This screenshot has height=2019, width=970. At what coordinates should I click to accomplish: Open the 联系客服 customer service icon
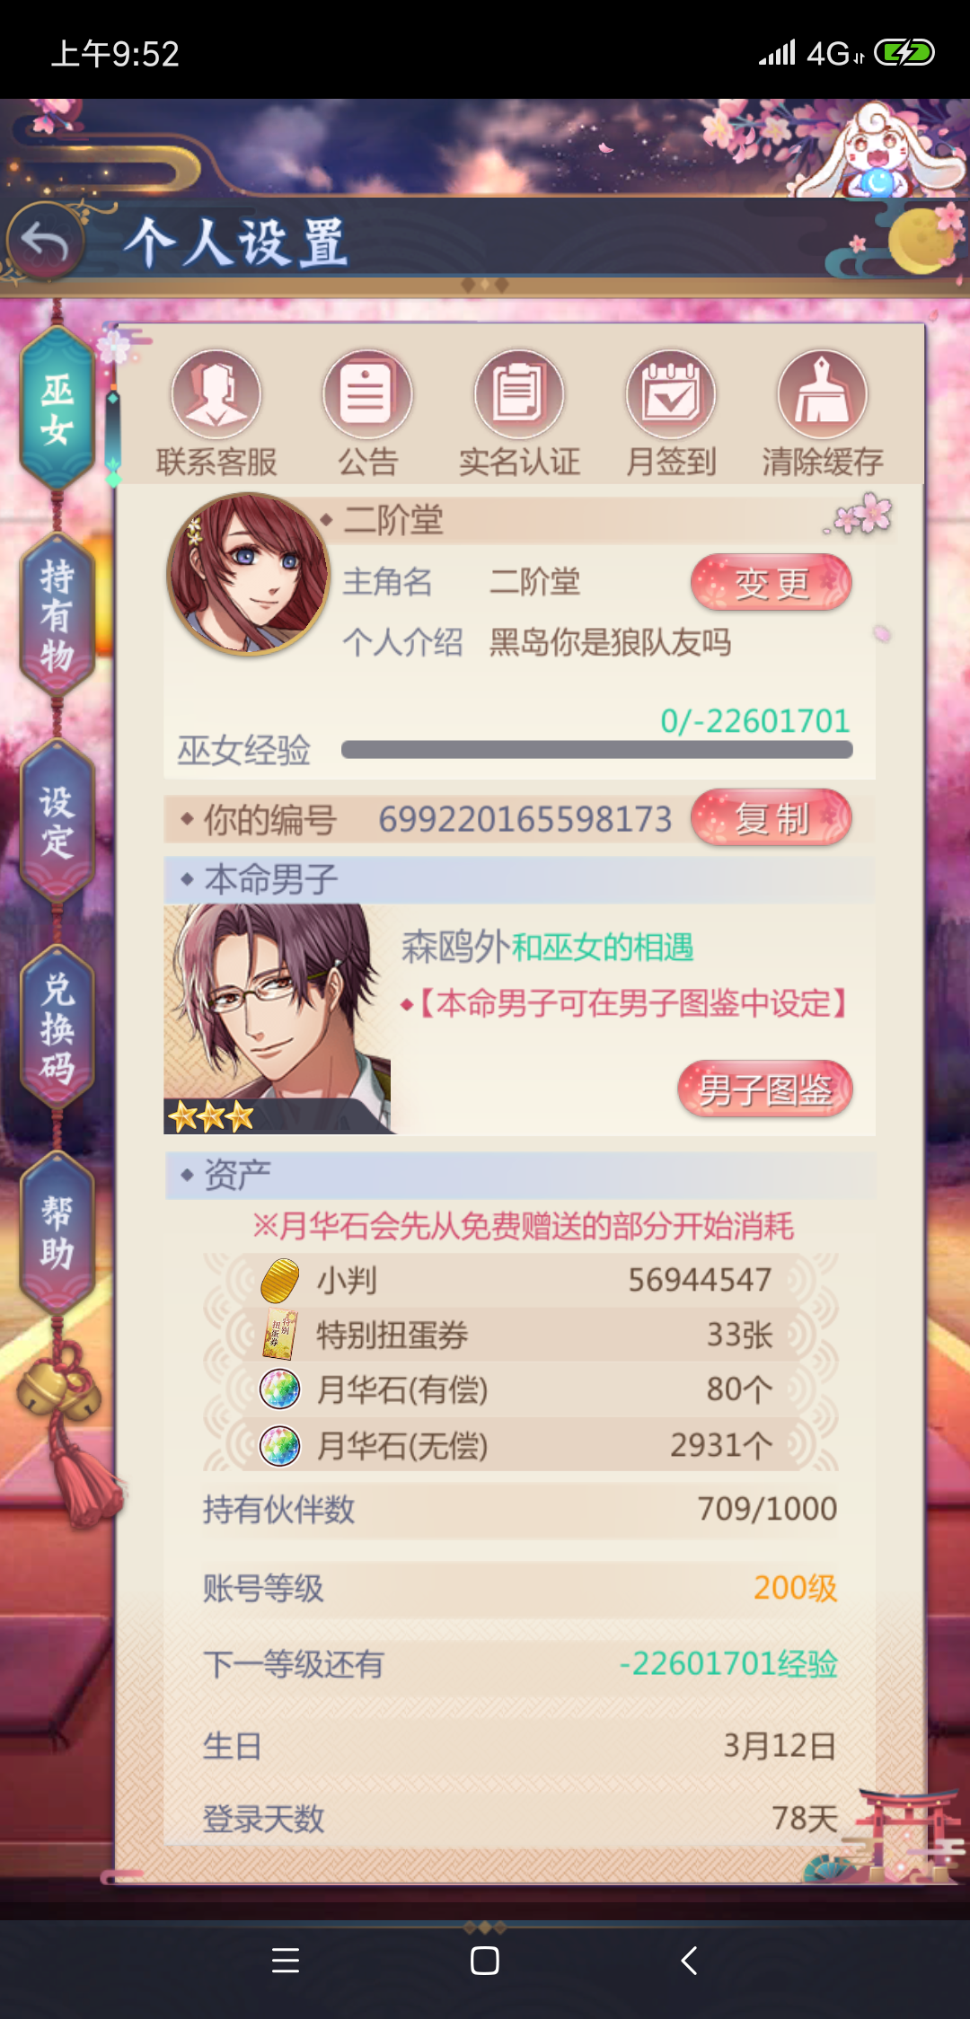pyautogui.click(x=216, y=394)
